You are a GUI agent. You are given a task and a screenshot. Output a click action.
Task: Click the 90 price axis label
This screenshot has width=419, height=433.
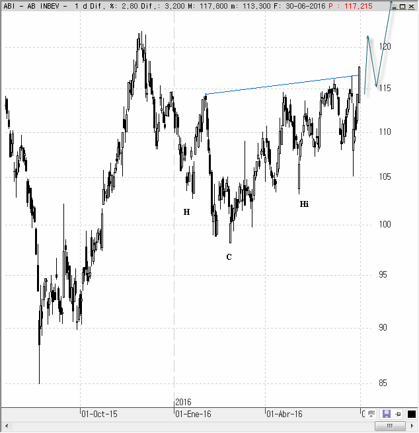[x=383, y=327]
